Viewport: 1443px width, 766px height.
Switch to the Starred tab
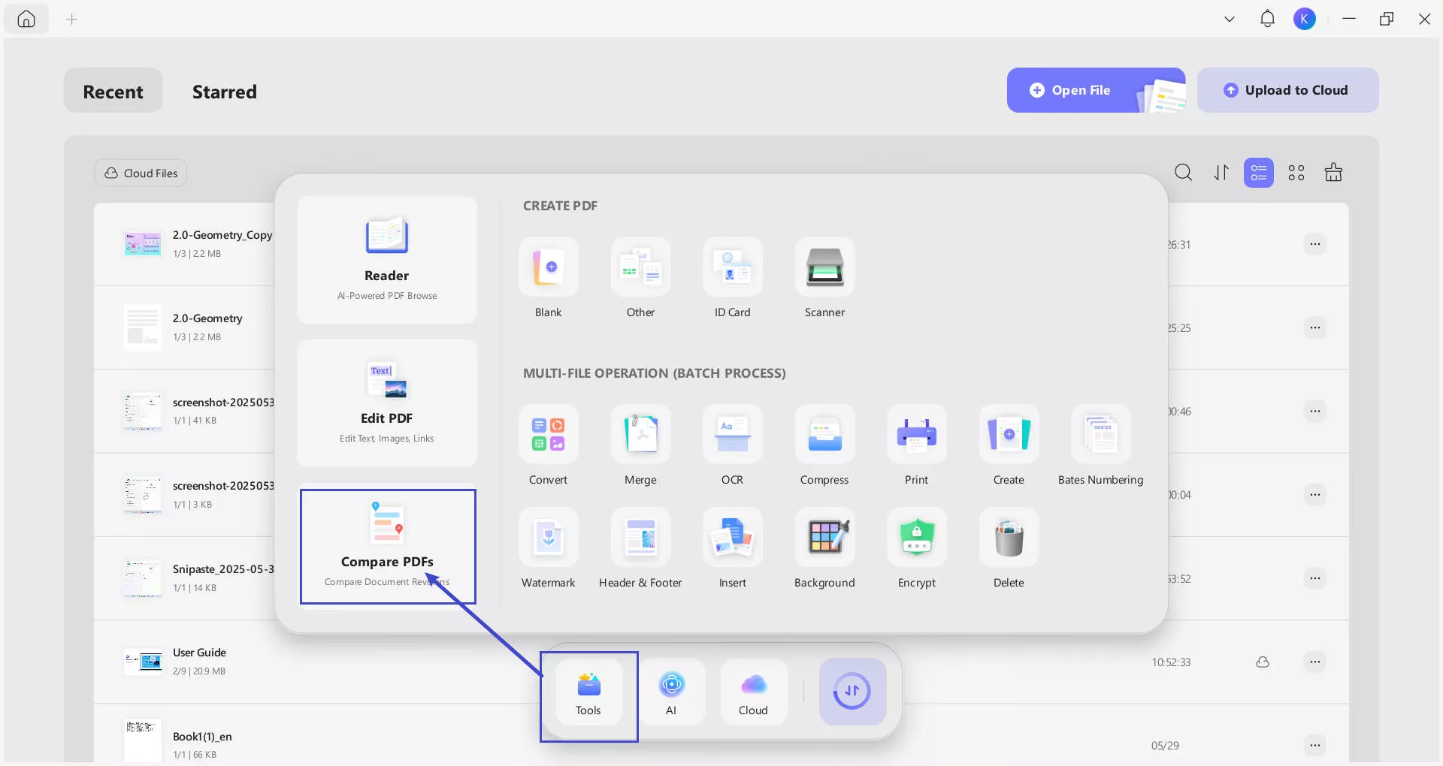[x=224, y=91]
